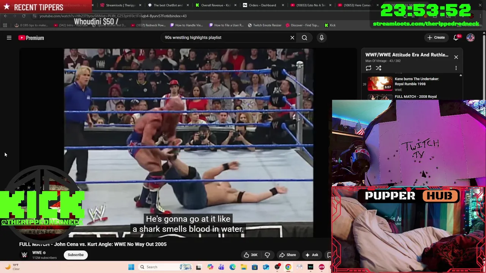Open game controller app on taskbar
This screenshot has width=486, height=273.
point(299,267)
